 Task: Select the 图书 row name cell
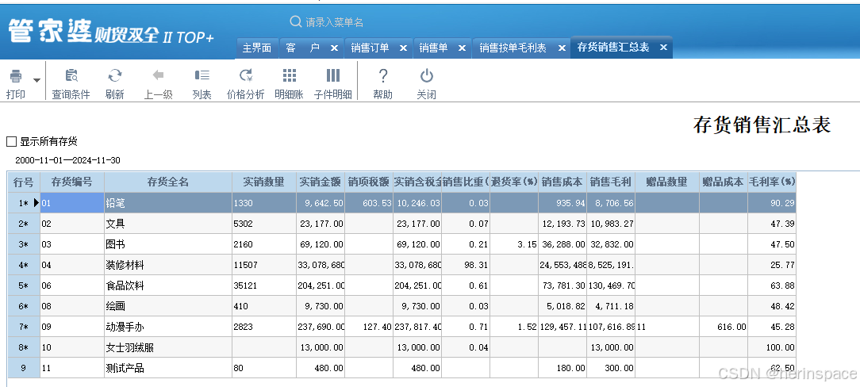tap(168, 244)
